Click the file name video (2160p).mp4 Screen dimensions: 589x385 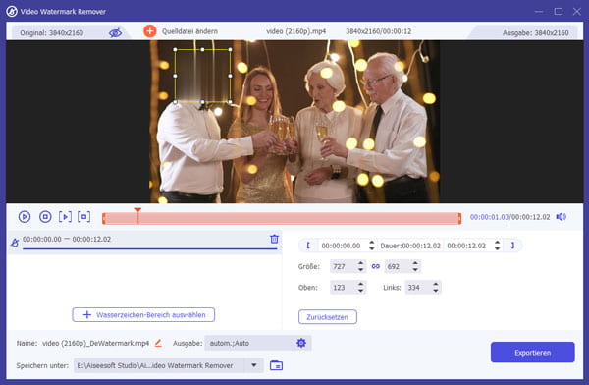[296, 31]
